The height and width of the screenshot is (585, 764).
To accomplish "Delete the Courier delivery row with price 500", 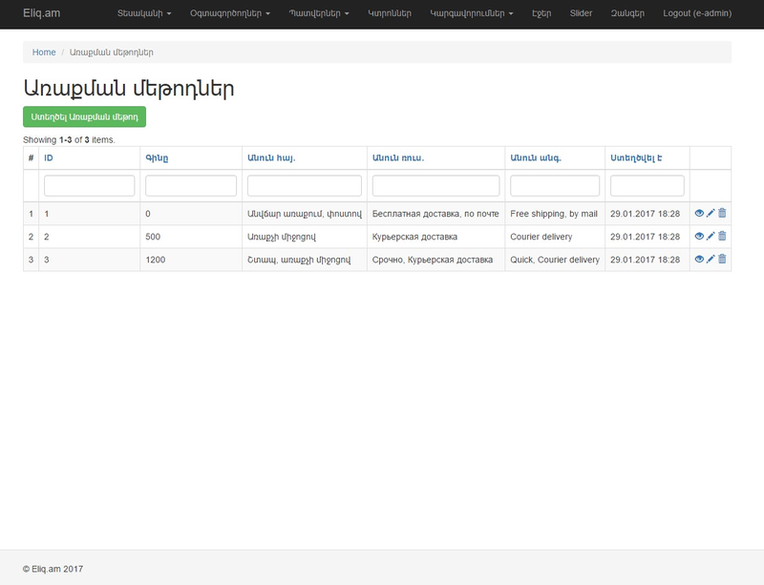I will 722,236.
